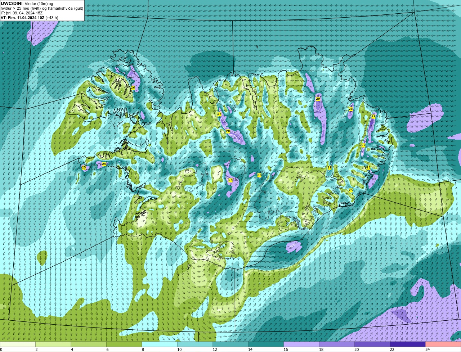The height and width of the screenshot is (352, 461).
Task: Select the violet 20–22 m/s legend swatch
Action: 373,344
